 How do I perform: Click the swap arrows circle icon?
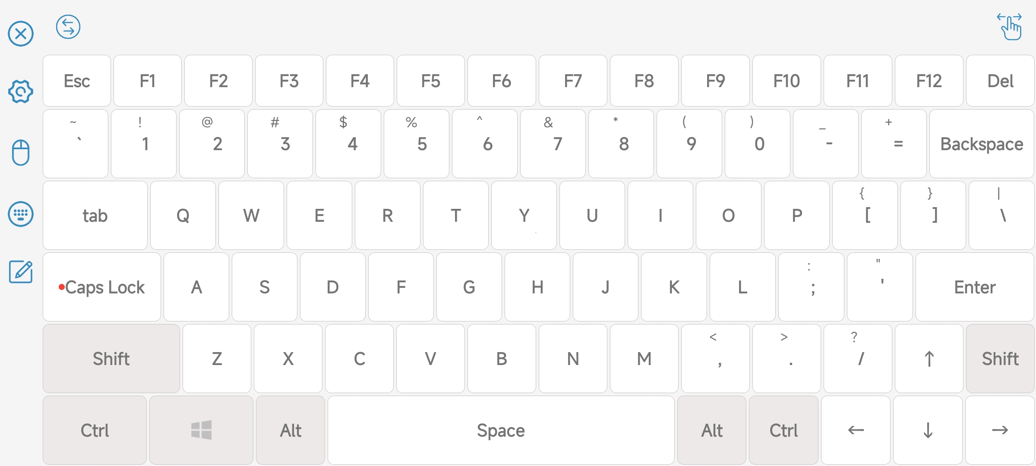(68, 27)
